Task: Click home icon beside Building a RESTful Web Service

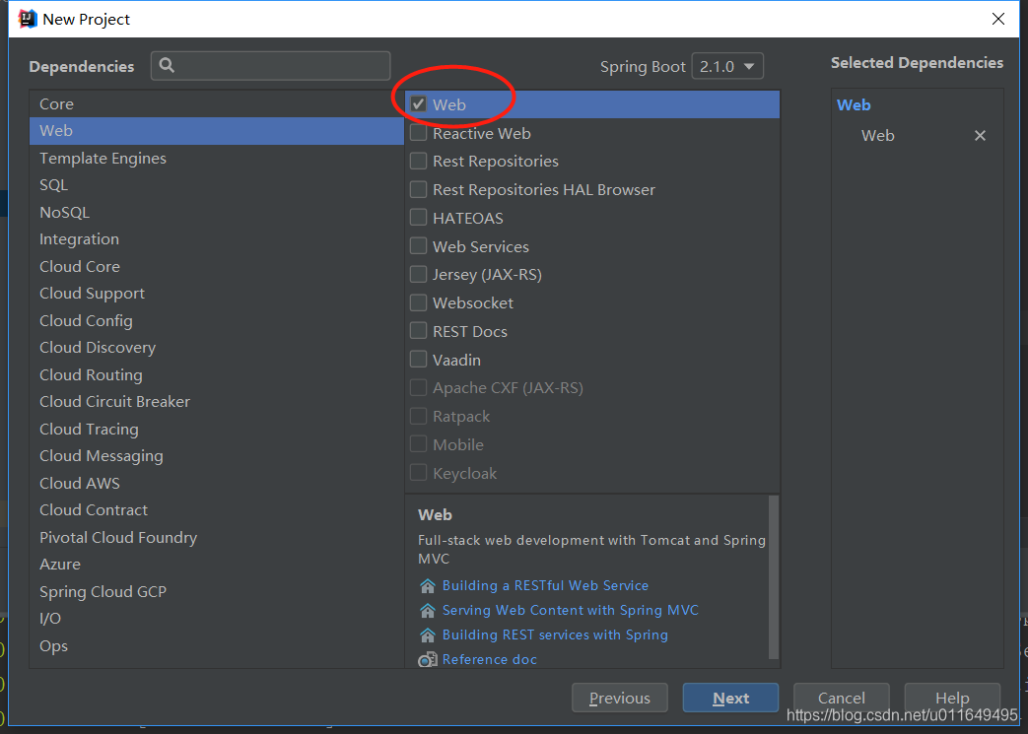Action: pyautogui.click(x=428, y=585)
